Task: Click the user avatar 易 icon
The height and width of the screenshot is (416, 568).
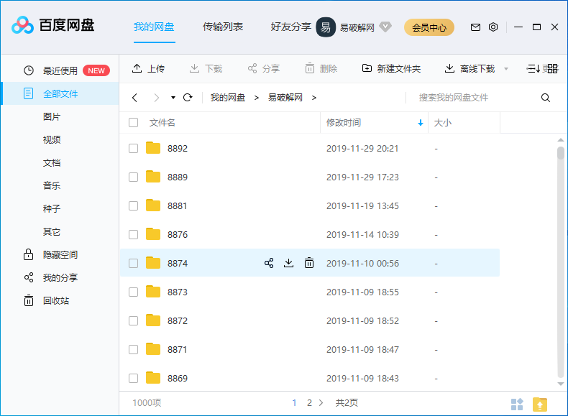Action: (x=326, y=27)
